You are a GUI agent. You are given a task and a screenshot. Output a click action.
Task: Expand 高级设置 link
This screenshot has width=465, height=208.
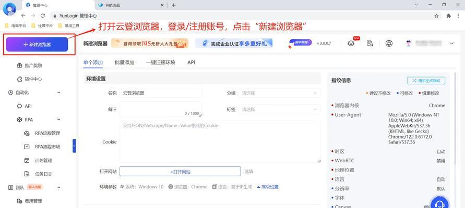(268, 187)
